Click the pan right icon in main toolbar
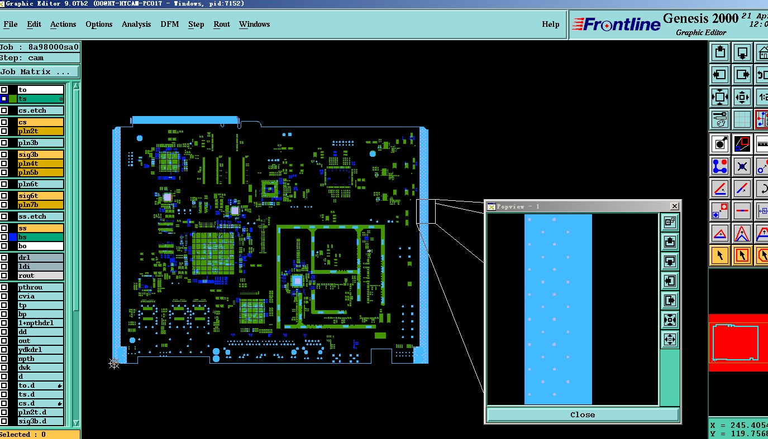The image size is (768, 439). 742,75
